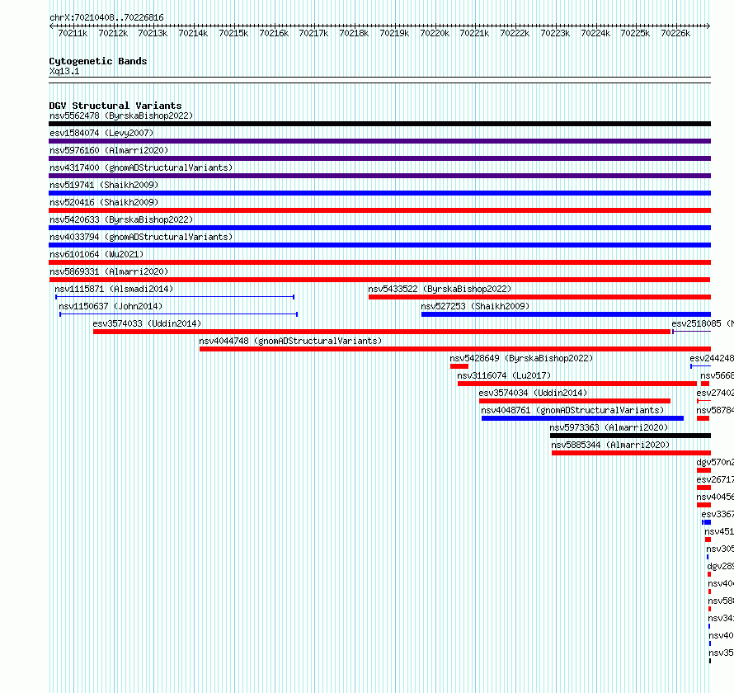Open esv3574033 (Uddin2014) variant label

click(147, 323)
